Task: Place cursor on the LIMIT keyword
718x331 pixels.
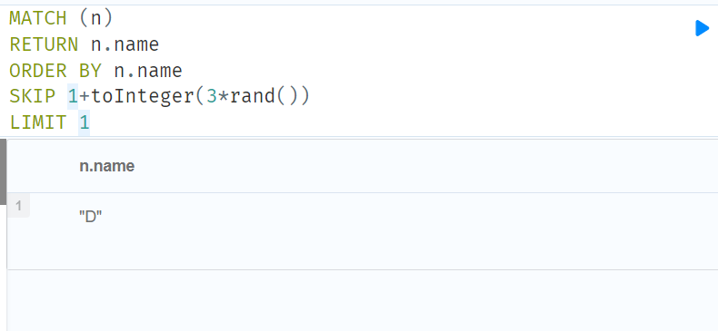Action: point(38,122)
